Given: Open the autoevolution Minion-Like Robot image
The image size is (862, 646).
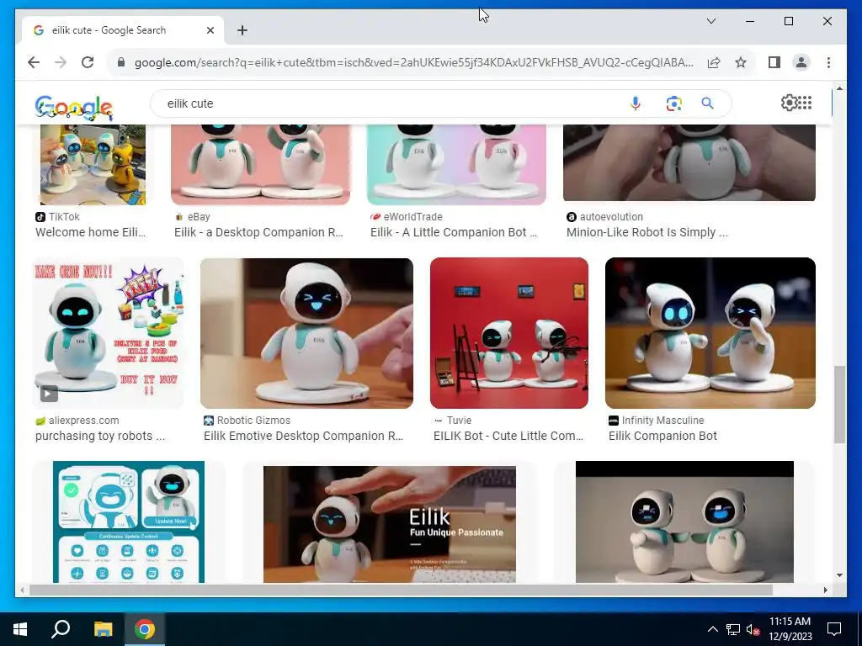Looking at the screenshot, I should tap(689, 162).
